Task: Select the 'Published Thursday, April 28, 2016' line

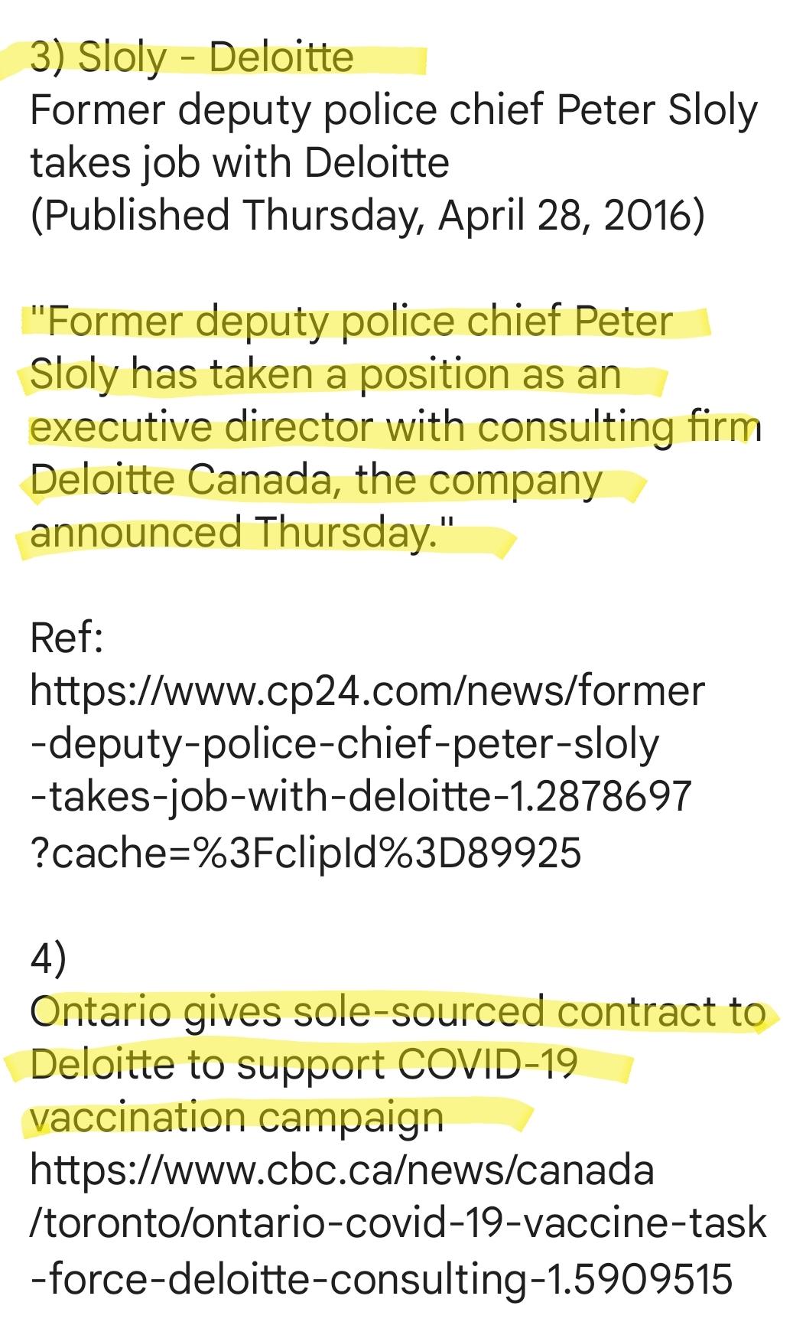Action: 367,214
